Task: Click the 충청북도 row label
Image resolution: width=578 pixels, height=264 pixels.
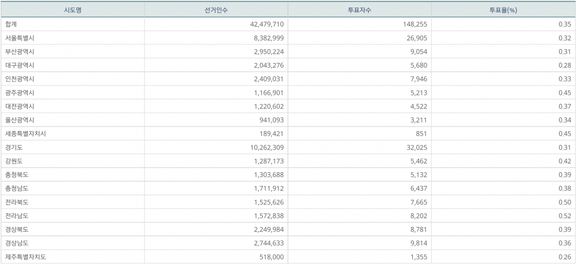Action: pos(17,175)
